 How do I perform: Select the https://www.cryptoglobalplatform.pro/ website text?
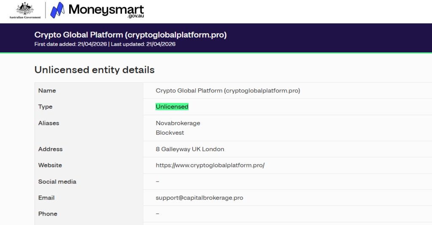210,165
